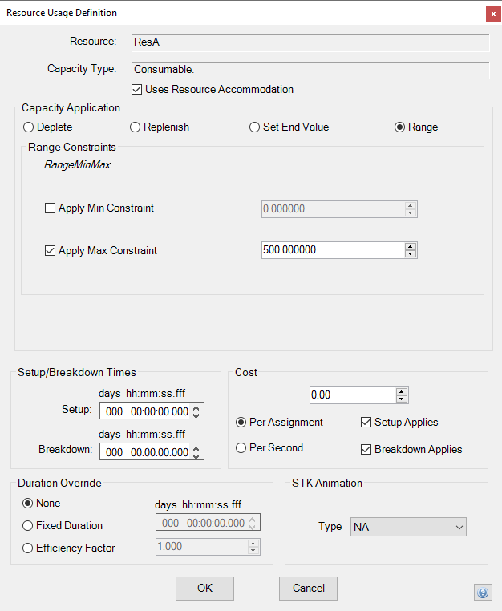Switch cost mode to Per Second
The image size is (502, 611).
click(x=241, y=448)
